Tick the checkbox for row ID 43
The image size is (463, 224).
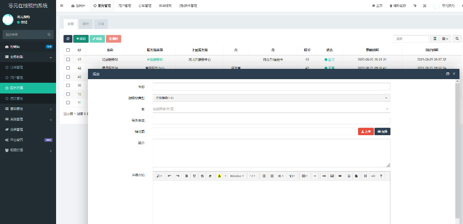[x=68, y=60]
